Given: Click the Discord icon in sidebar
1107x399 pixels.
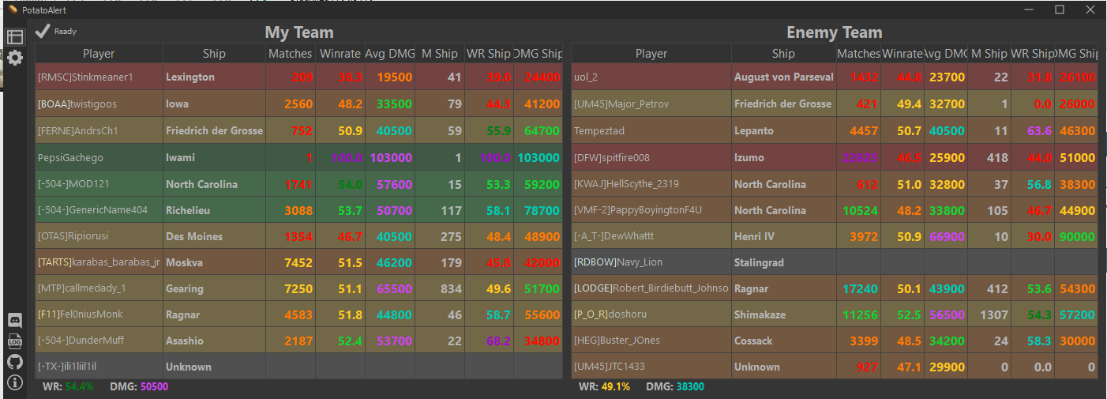Looking at the screenshot, I should coord(14,320).
